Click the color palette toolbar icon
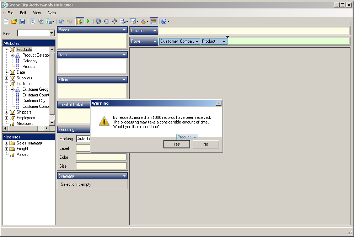 pyautogui.click(x=143, y=21)
